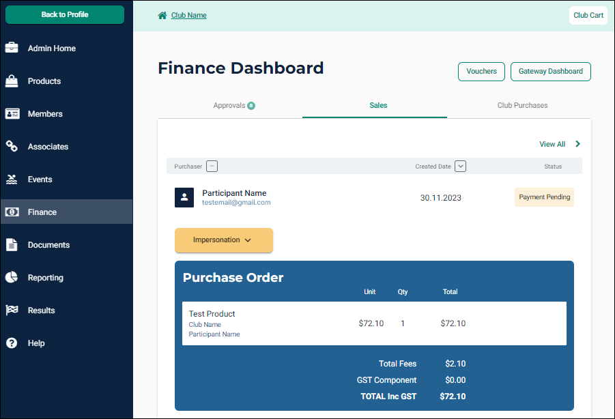Click the Products shopping bag icon
Image resolution: width=615 pixels, height=419 pixels.
12,81
